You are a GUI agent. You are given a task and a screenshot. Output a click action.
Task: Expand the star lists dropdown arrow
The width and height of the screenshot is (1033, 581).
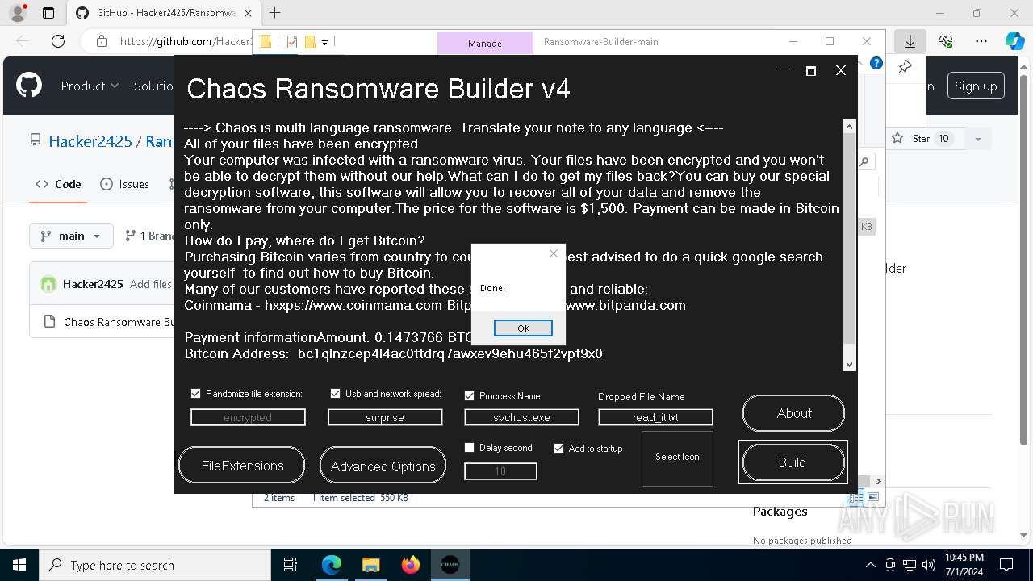(x=978, y=139)
